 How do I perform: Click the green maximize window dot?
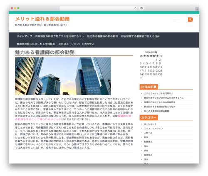pos(18,8)
